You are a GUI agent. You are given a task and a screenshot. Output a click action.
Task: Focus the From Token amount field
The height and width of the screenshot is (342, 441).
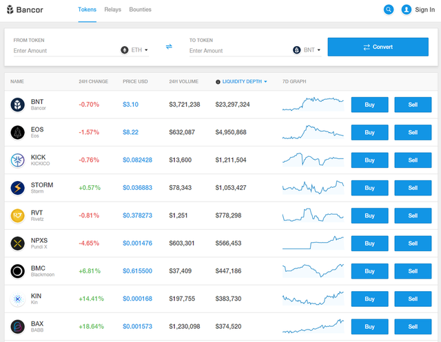coord(65,51)
